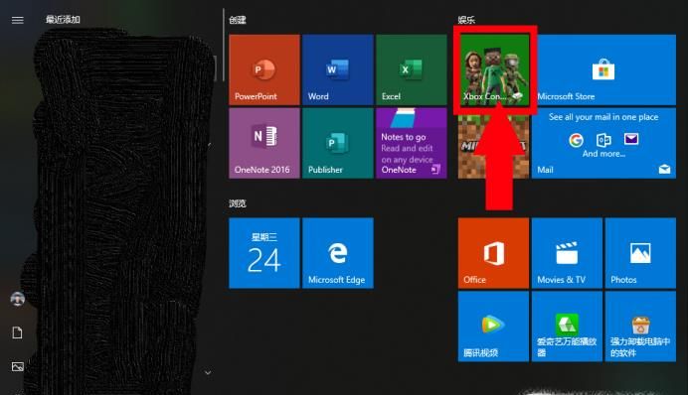Open the calendar tile showing 24

pyautogui.click(x=264, y=253)
